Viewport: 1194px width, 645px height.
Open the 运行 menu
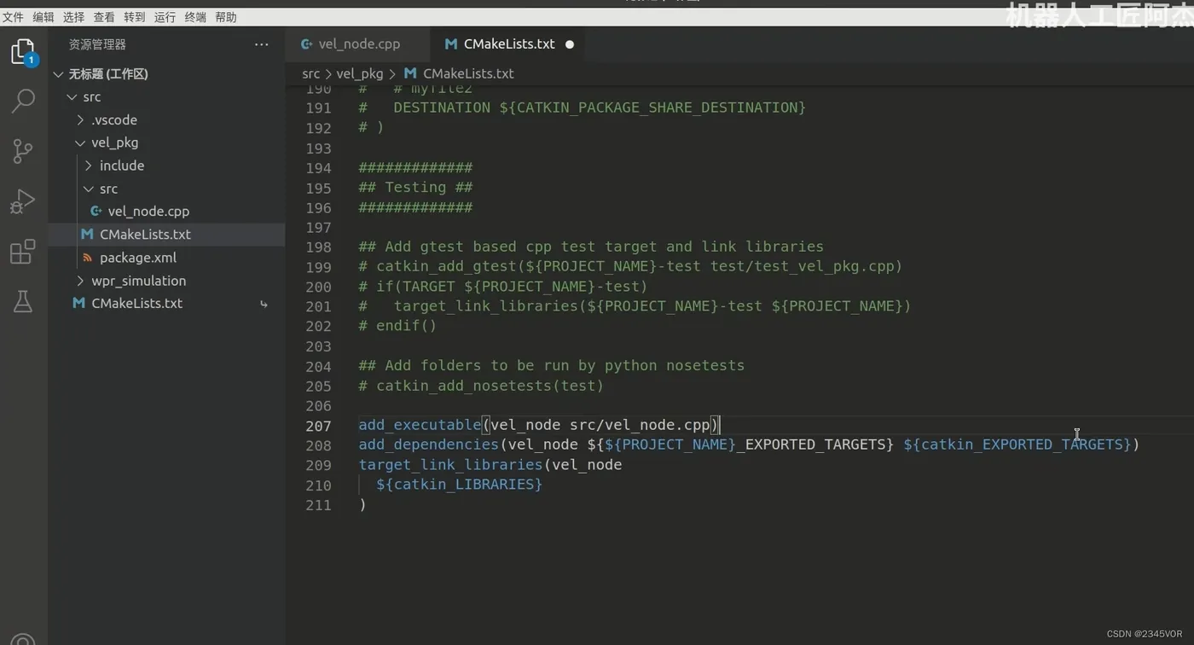[165, 17]
